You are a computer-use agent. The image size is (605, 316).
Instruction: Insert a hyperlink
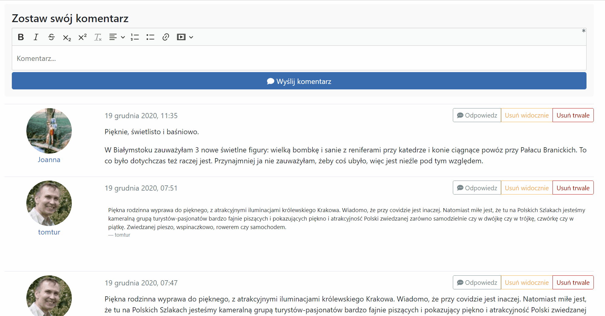pos(165,37)
